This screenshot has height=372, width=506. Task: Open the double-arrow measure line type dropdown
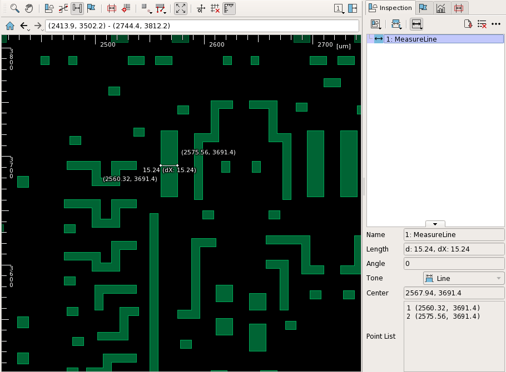(x=416, y=24)
